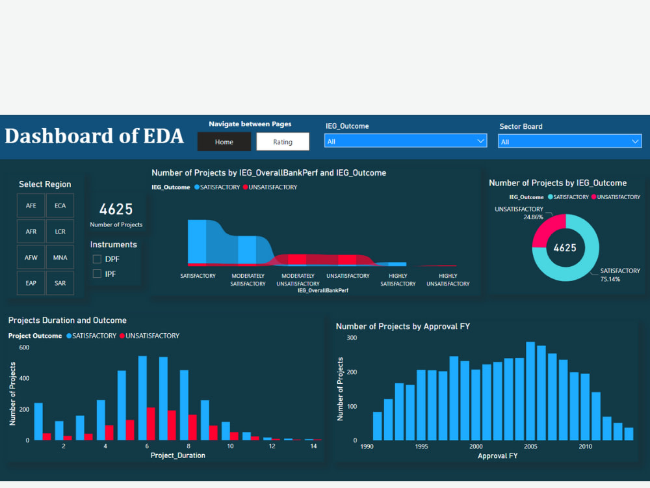Switch to the Rating page
The width and height of the screenshot is (650, 488).
coord(282,141)
